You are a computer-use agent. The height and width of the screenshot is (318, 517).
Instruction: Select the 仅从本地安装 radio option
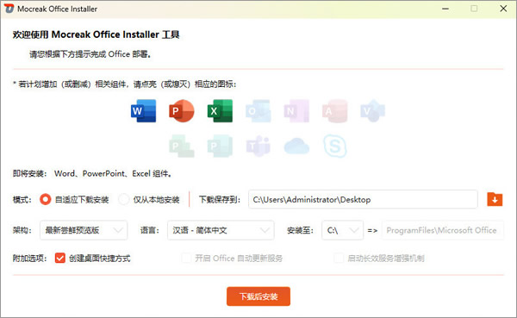click(x=123, y=199)
